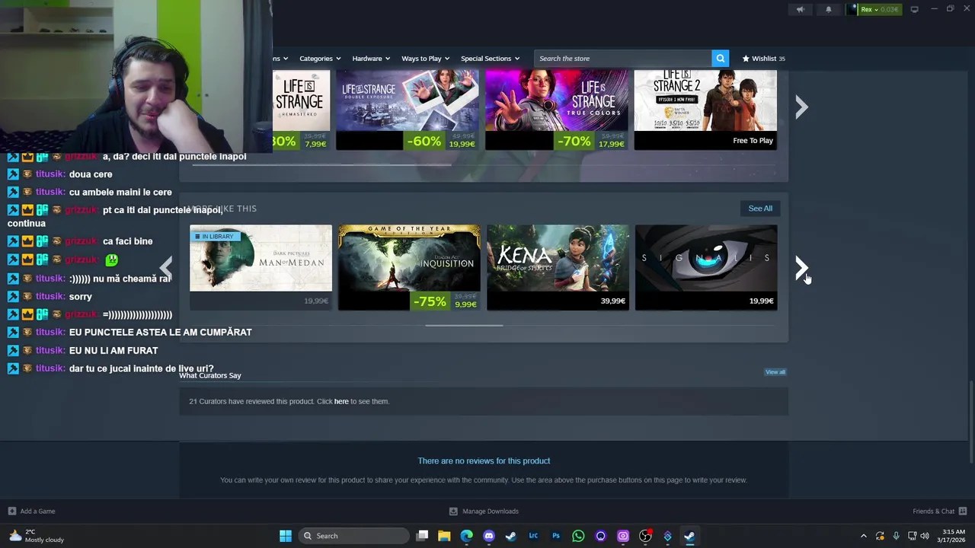Open the Windows Start menu
Viewport: 975px width, 548px height.
tap(286, 536)
